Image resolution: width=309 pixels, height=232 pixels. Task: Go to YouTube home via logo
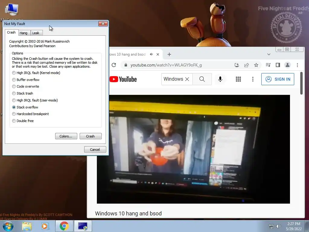[123, 79]
